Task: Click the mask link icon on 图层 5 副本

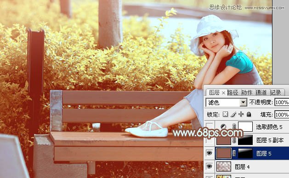Action: tap(234, 140)
